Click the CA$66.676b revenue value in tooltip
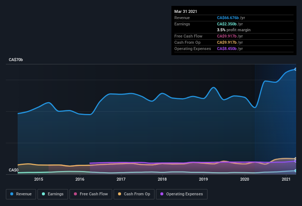This screenshot has height=206, width=302. pyautogui.click(x=228, y=18)
